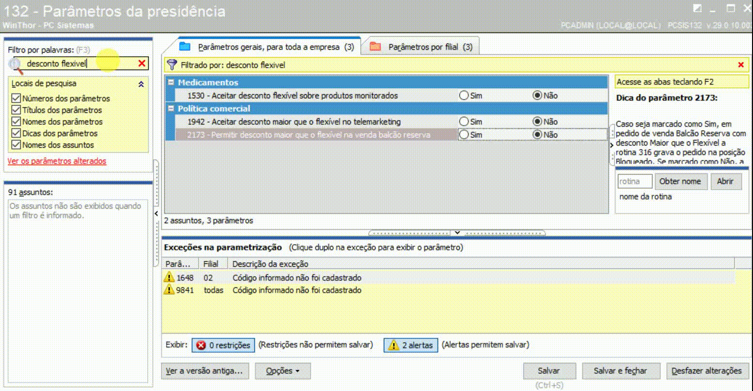
Task: Click Desfazer alterações button
Action: tap(706, 371)
